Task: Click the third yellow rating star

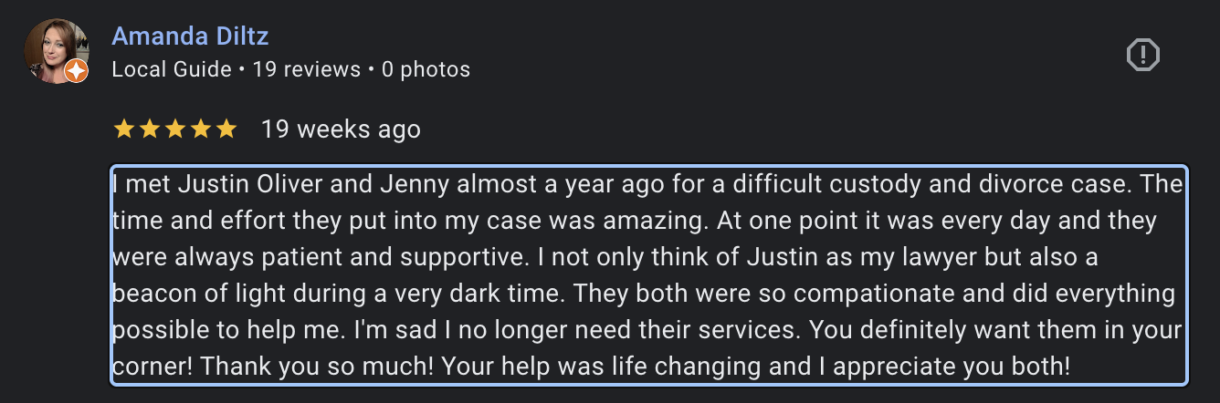Action: (174, 129)
